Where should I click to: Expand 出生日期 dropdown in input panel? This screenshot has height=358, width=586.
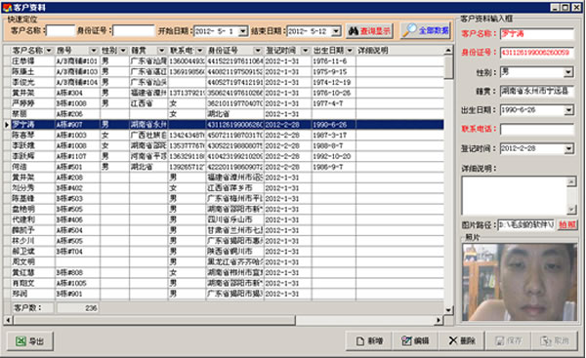click(568, 110)
